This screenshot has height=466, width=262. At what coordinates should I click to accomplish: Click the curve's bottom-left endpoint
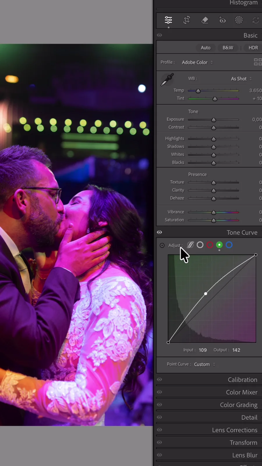tap(168, 342)
